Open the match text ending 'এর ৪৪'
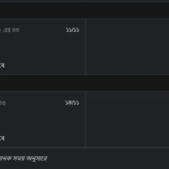 [x=10, y=30]
